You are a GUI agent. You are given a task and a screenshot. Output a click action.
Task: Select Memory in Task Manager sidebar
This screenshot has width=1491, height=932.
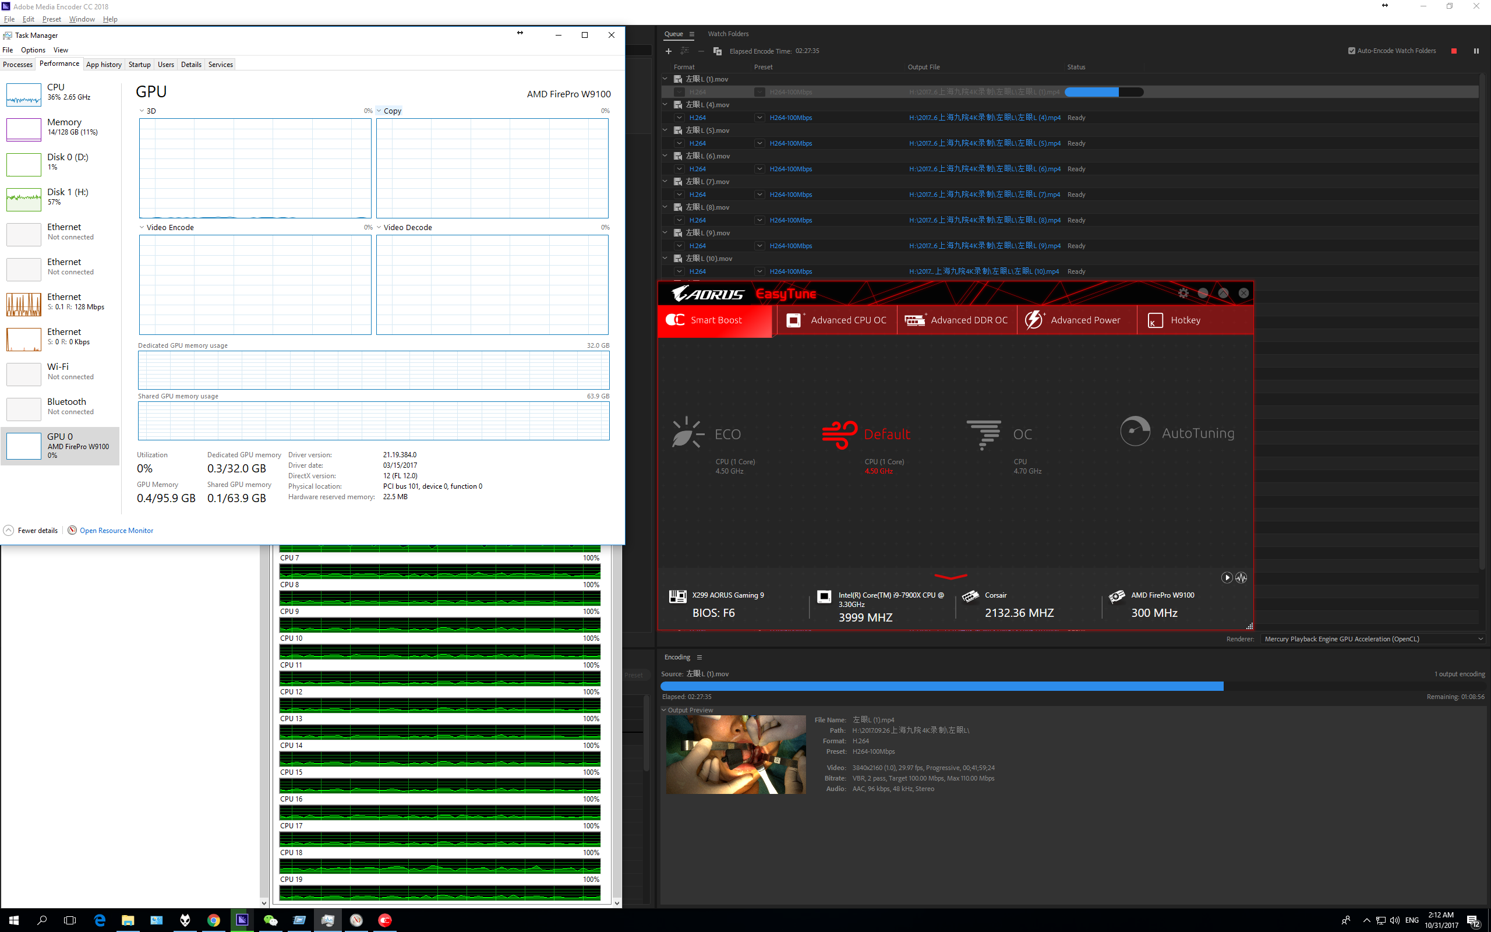tap(60, 128)
